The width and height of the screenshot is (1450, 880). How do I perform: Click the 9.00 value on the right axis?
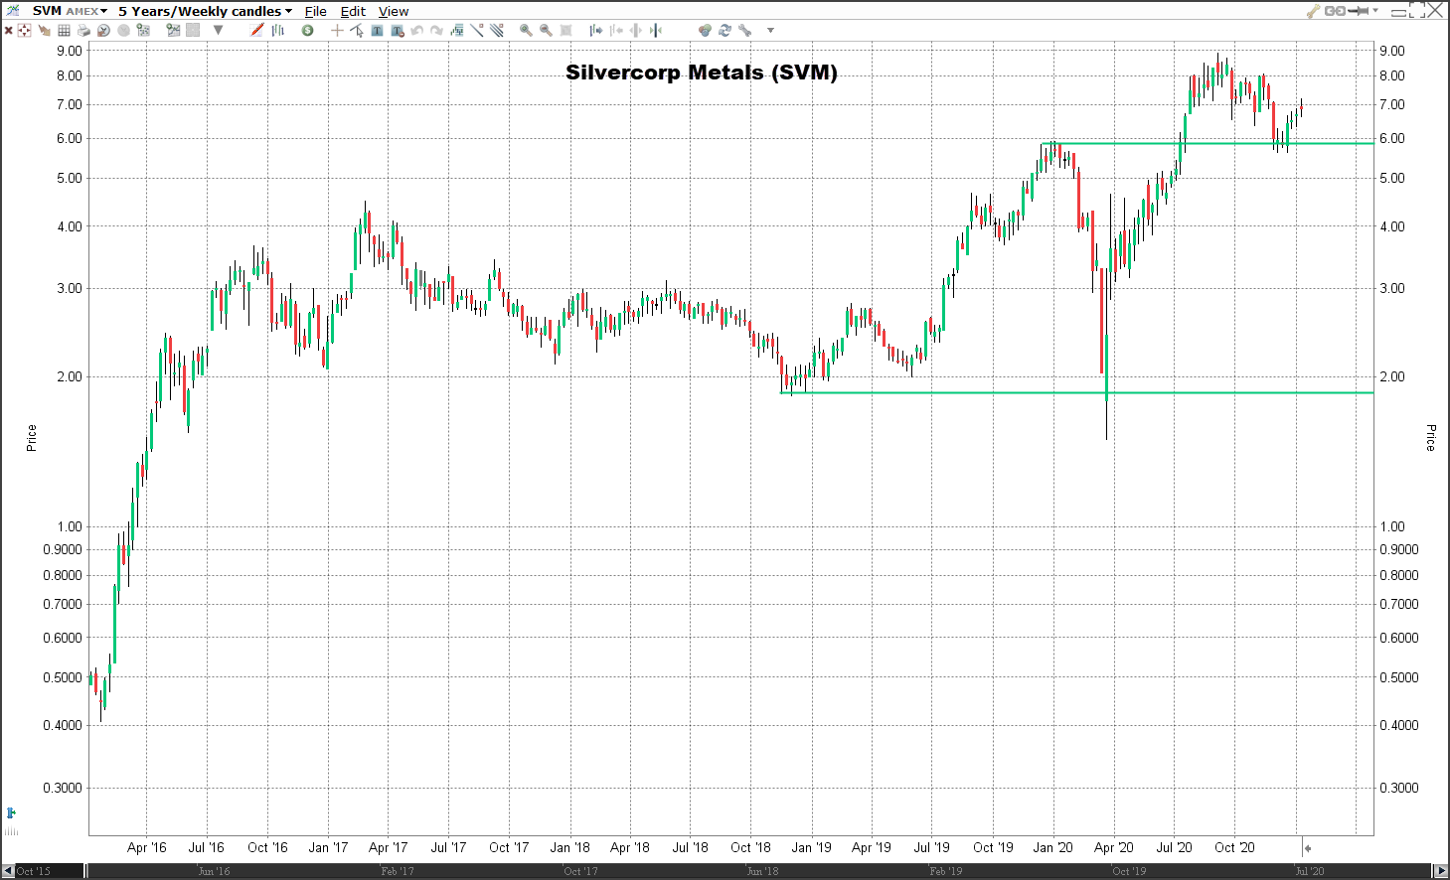pyautogui.click(x=1391, y=51)
